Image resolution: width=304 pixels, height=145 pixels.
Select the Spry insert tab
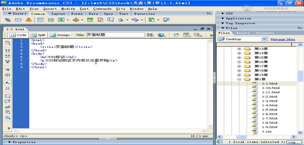coord(108,14)
